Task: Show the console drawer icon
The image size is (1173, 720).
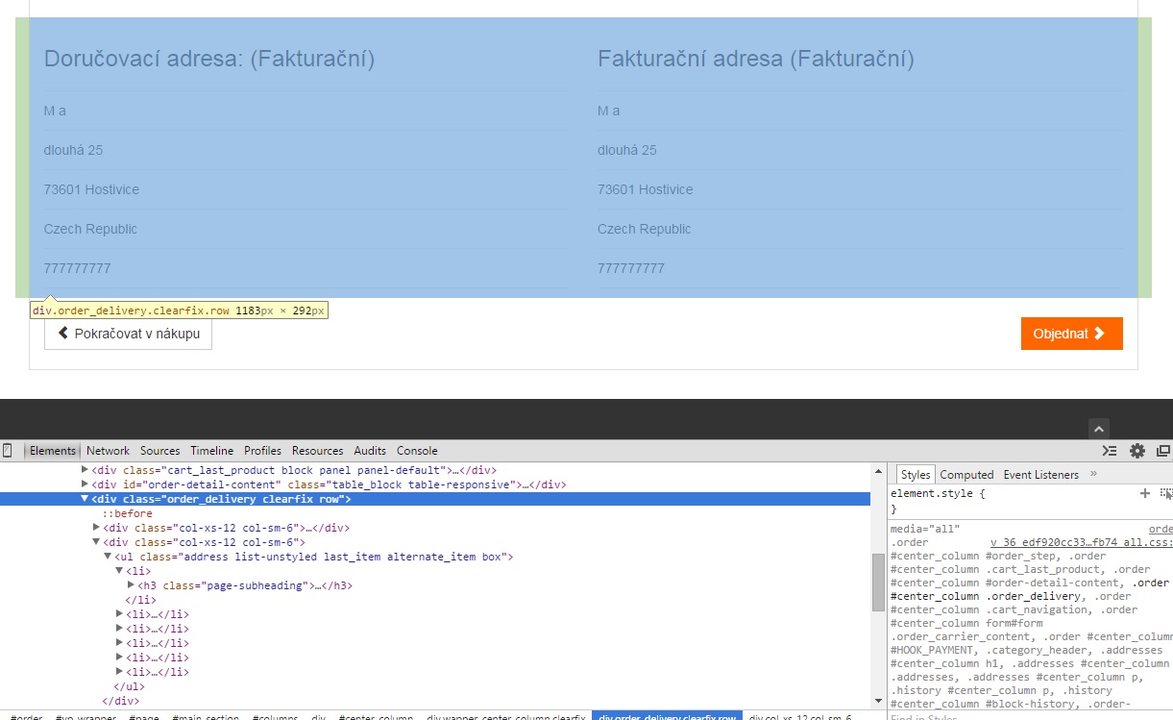Action: tap(1110, 451)
